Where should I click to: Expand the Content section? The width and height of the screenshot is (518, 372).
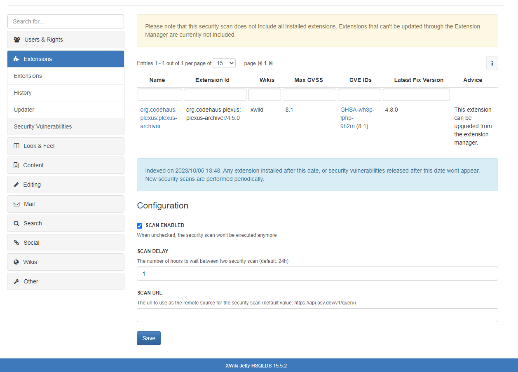coord(66,165)
